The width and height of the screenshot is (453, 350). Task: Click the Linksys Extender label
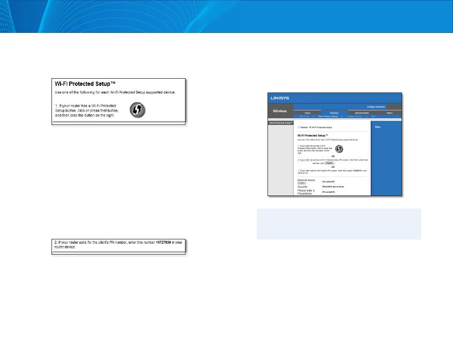click(x=376, y=107)
